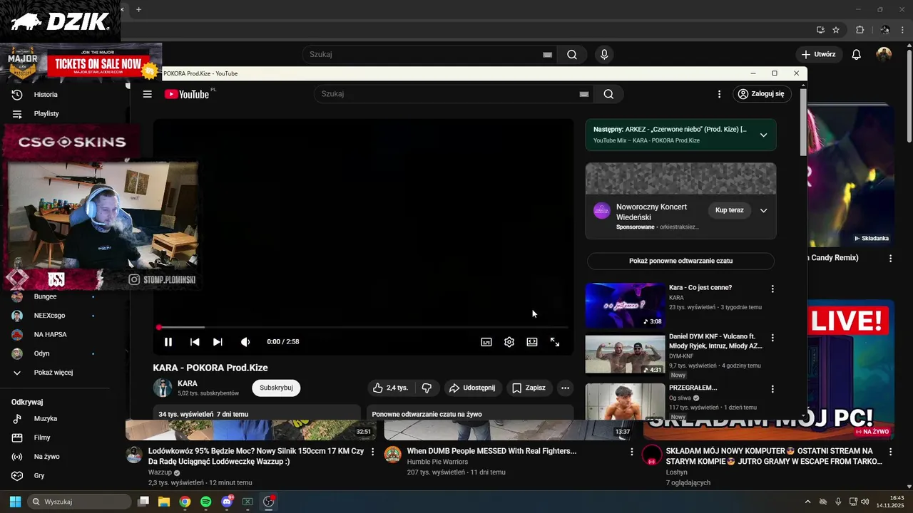Viewport: 913px width, 513px height.
Task: Open options for the PRZEGRAŁEM... video
Action: (772, 390)
